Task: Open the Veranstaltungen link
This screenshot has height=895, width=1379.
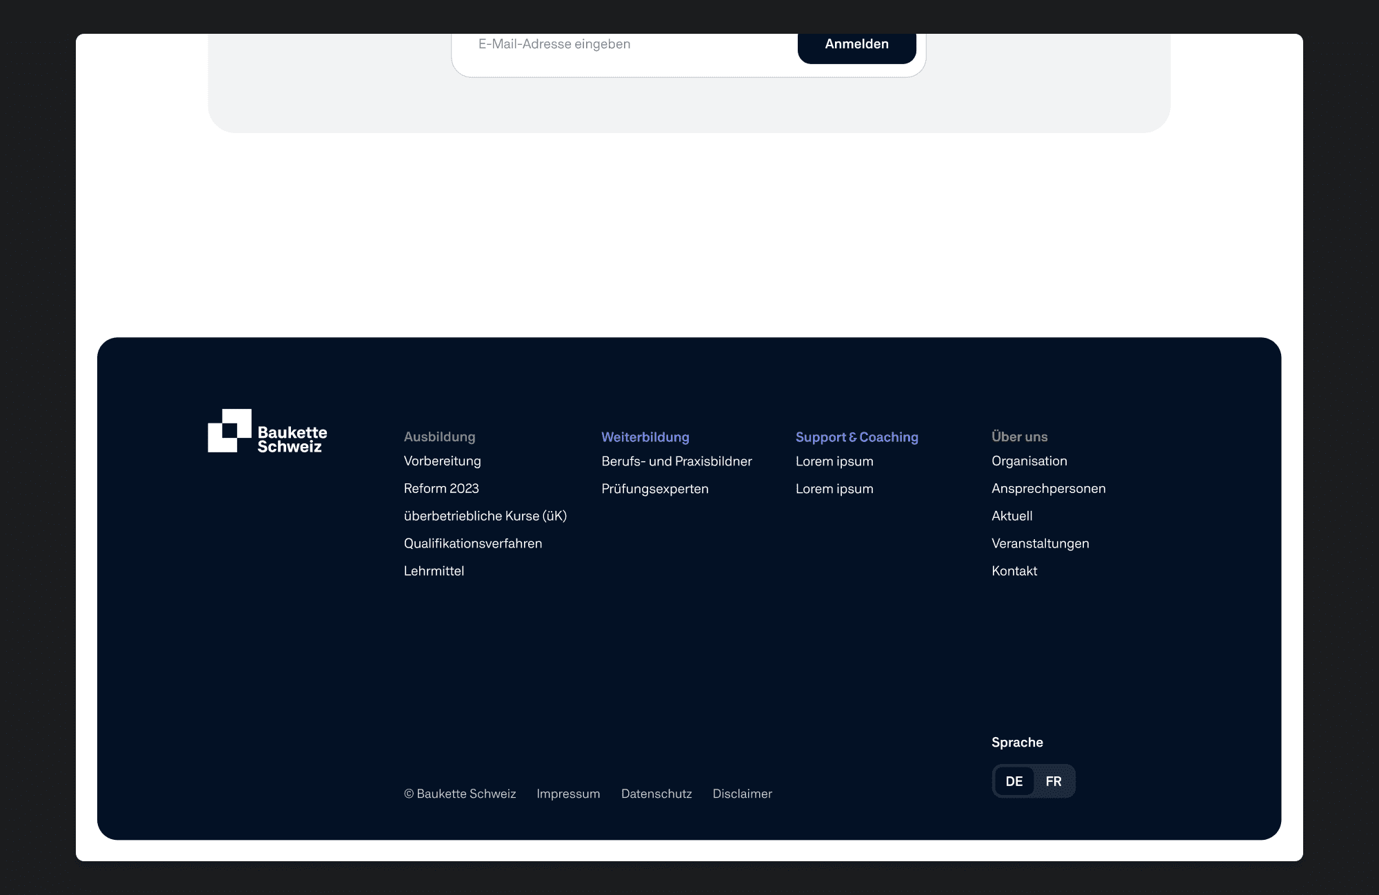Action: pos(1040,543)
